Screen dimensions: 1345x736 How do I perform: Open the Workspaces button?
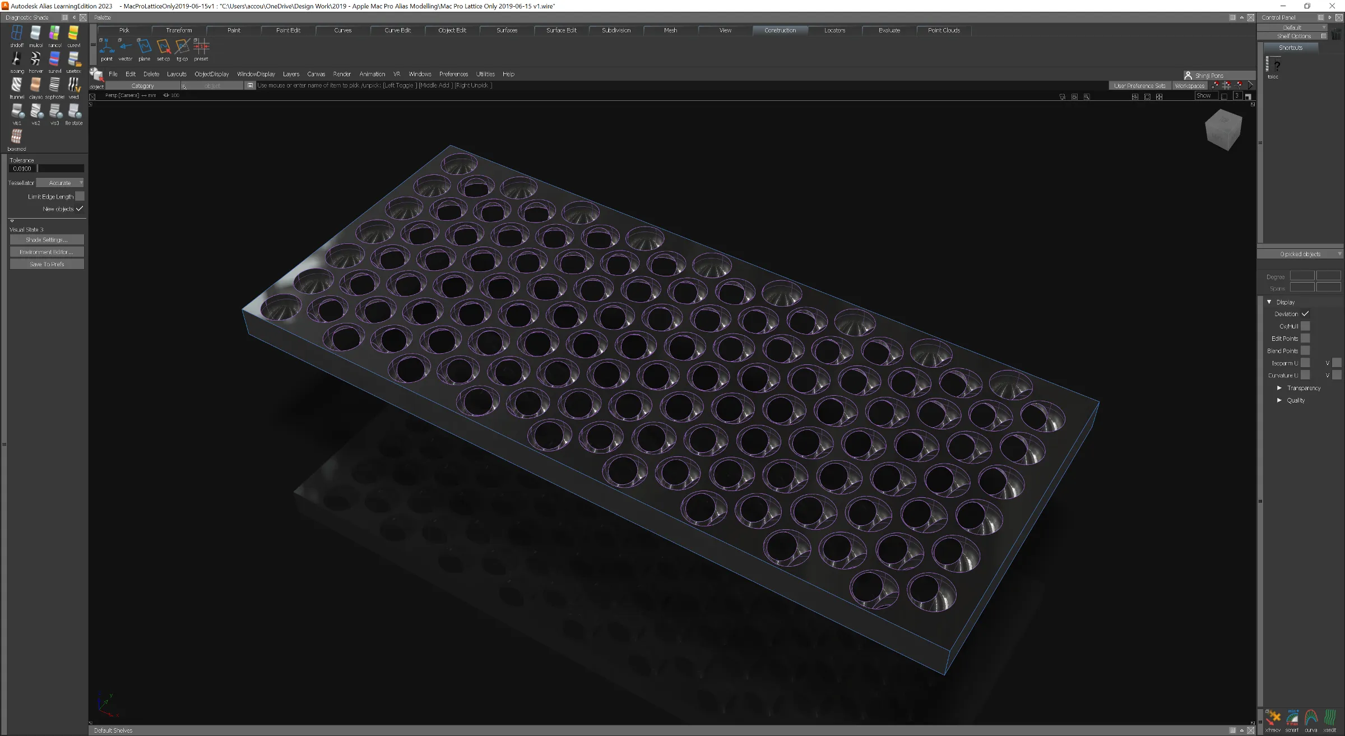1189,86
